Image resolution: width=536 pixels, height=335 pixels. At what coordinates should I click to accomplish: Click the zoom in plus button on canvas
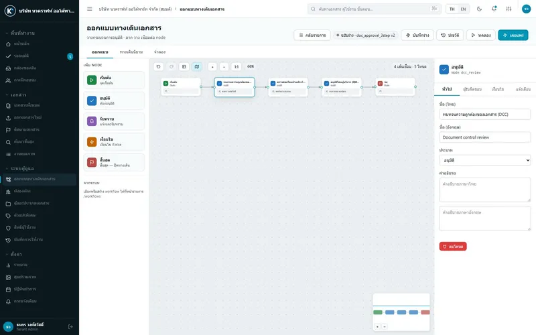coord(212,66)
